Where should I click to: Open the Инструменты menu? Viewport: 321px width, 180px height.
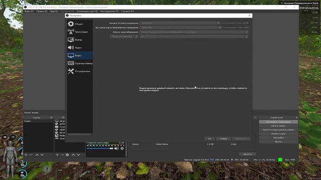[x=109, y=11]
